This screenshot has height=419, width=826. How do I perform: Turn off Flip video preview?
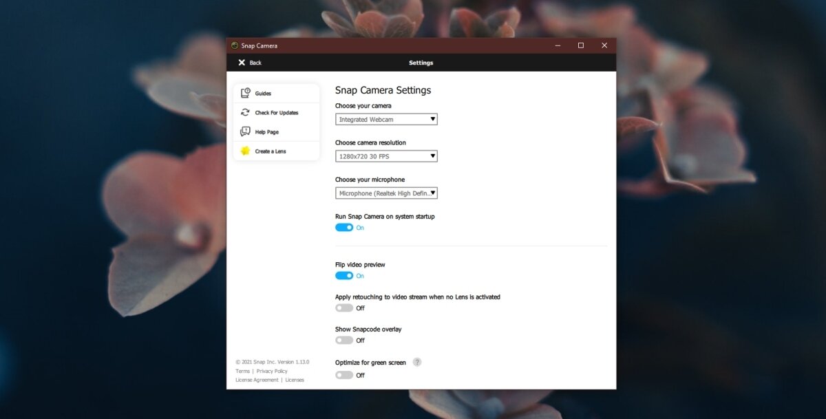coord(345,275)
